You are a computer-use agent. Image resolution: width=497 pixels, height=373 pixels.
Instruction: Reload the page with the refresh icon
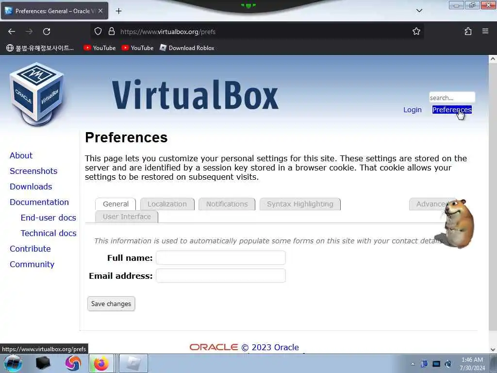point(47,32)
